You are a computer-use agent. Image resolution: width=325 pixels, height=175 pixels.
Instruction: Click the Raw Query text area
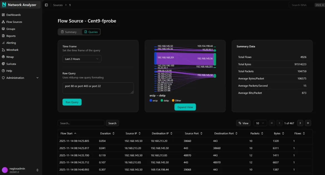point(98,88)
